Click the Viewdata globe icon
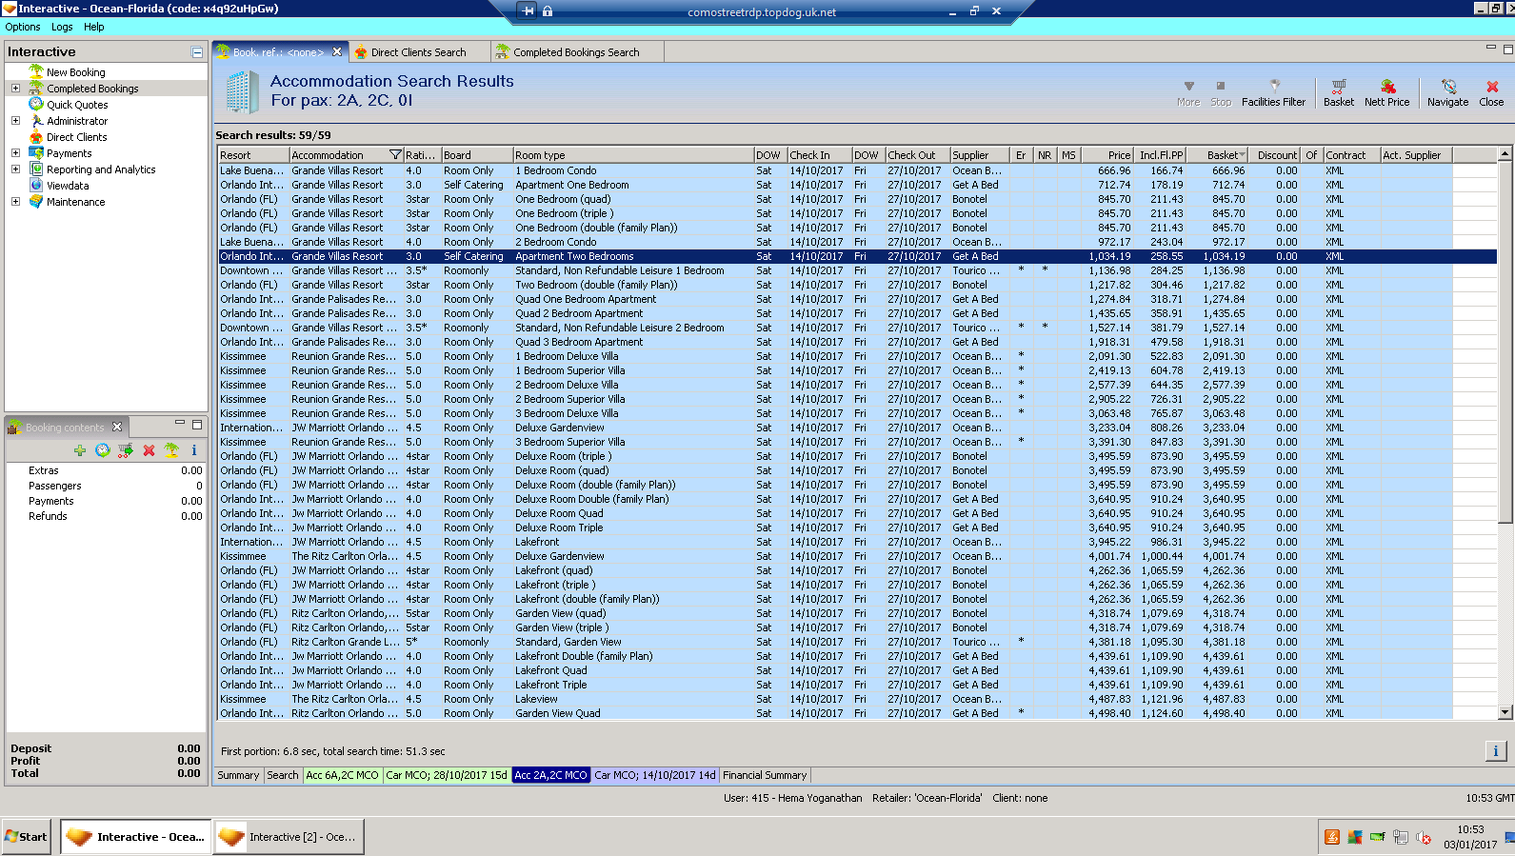This screenshot has height=856, width=1515. [36, 186]
